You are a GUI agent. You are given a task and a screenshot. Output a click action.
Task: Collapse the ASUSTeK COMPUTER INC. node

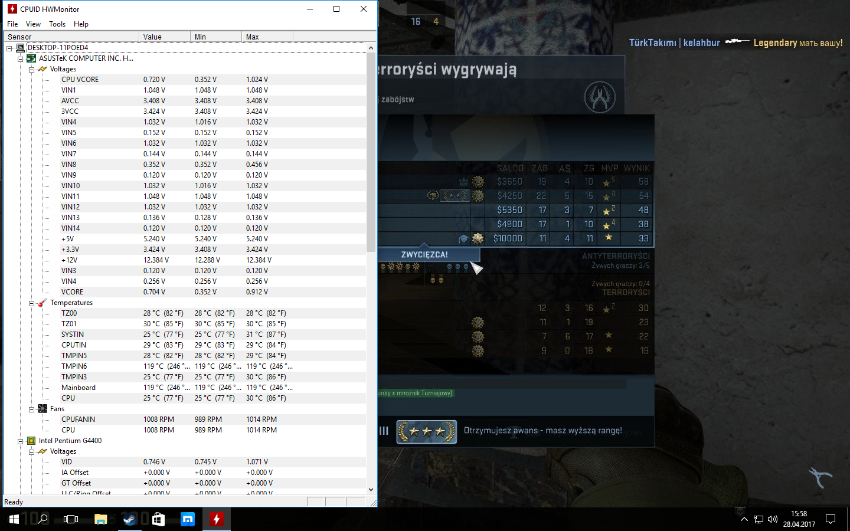(x=20, y=58)
